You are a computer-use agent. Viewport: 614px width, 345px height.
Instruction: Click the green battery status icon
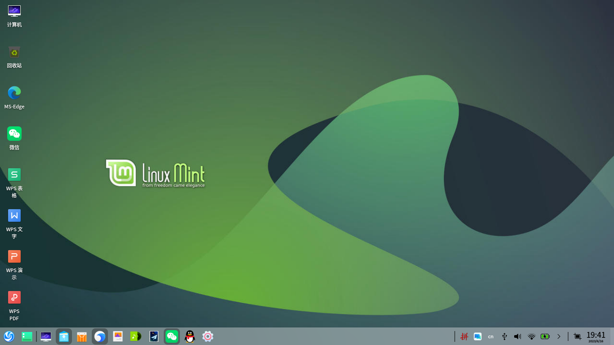(545, 336)
